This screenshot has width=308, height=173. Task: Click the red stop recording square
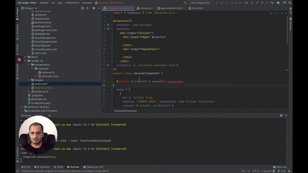[x=19, y=60]
